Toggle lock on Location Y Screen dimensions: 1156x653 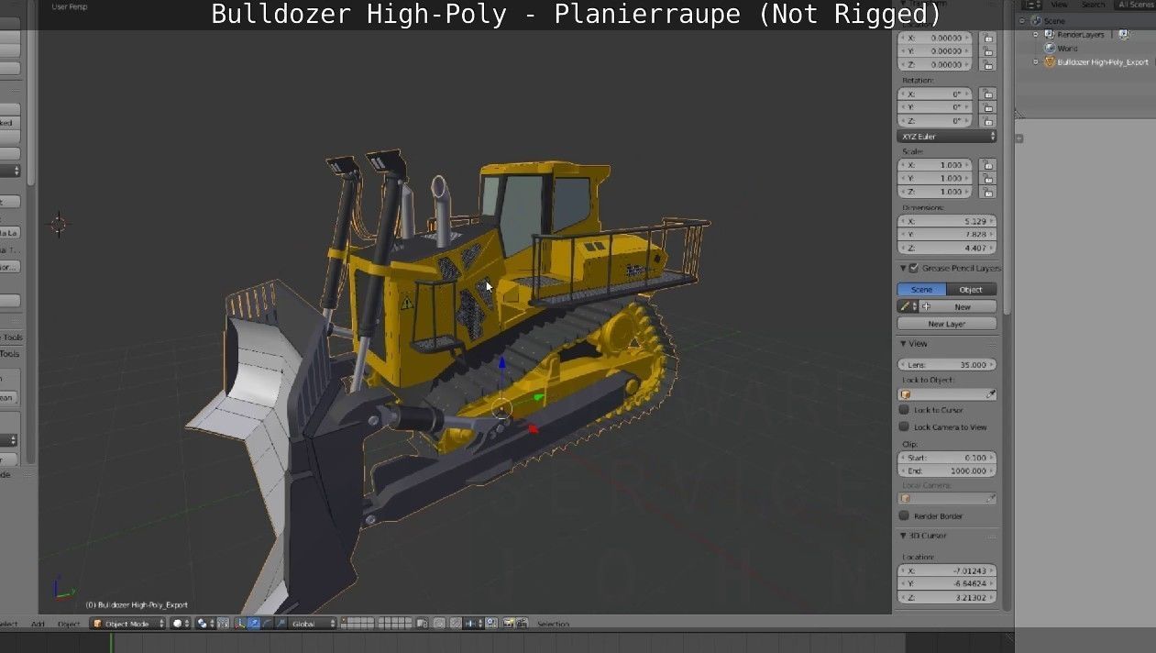click(x=987, y=51)
